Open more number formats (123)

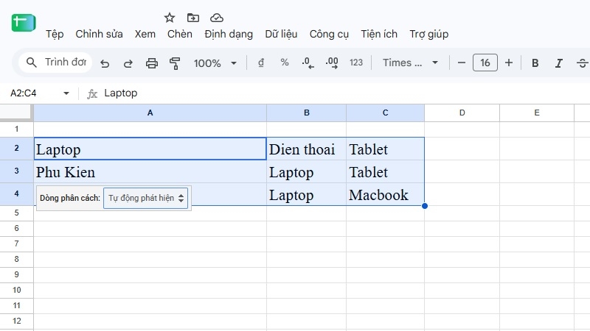(x=356, y=63)
